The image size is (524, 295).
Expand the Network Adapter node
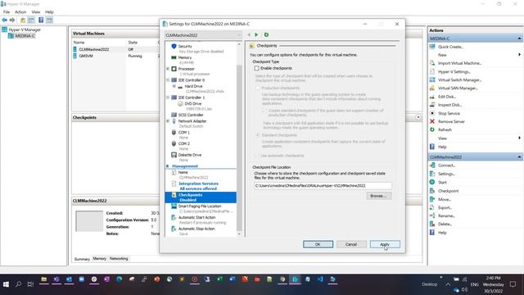pos(168,121)
